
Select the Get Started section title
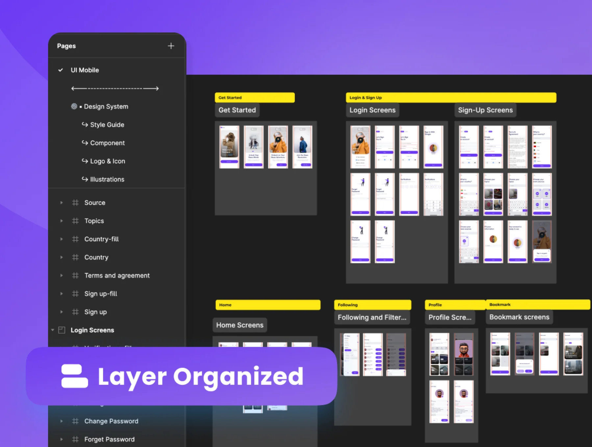237,110
